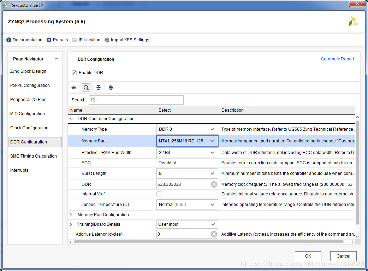368x271 pixels.
Task: Click the vertical scrollbar thumb
Action: pos(357,173)
